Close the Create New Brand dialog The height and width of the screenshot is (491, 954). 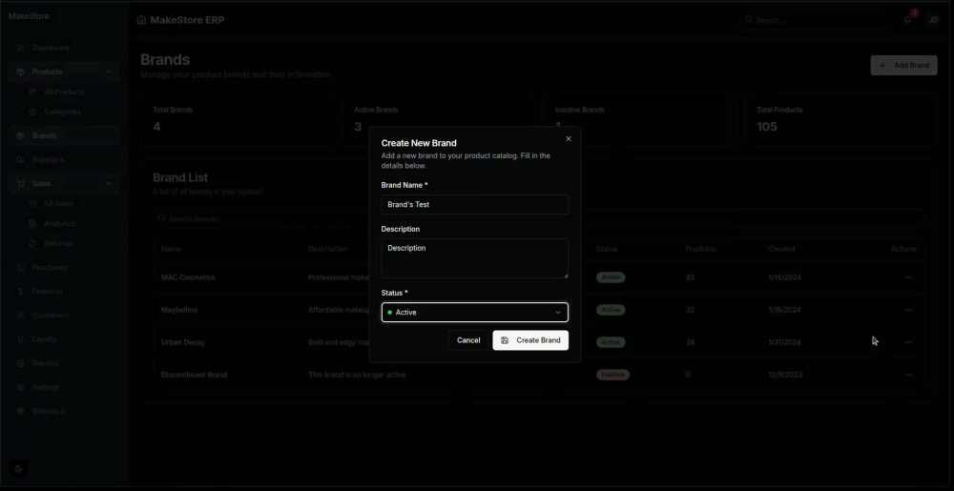(569, 138)
